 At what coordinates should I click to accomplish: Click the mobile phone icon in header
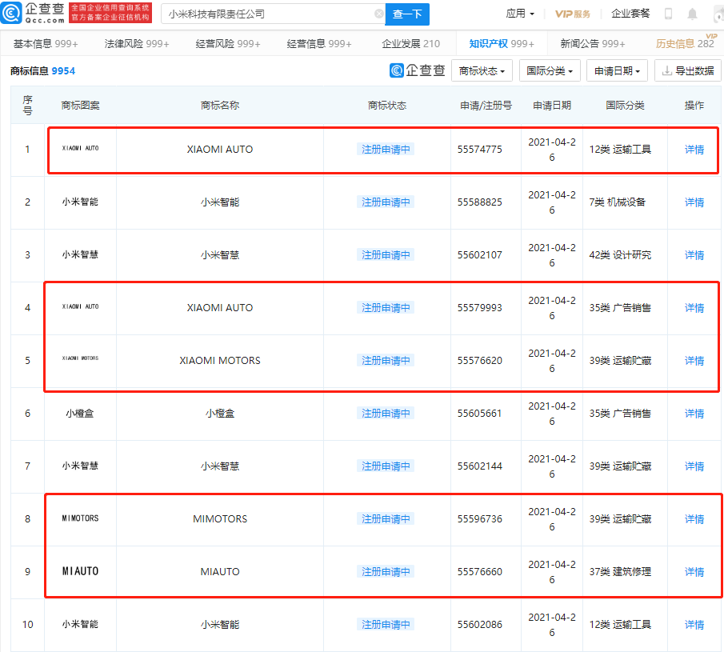pyautogui.click(x=668, y=14)
